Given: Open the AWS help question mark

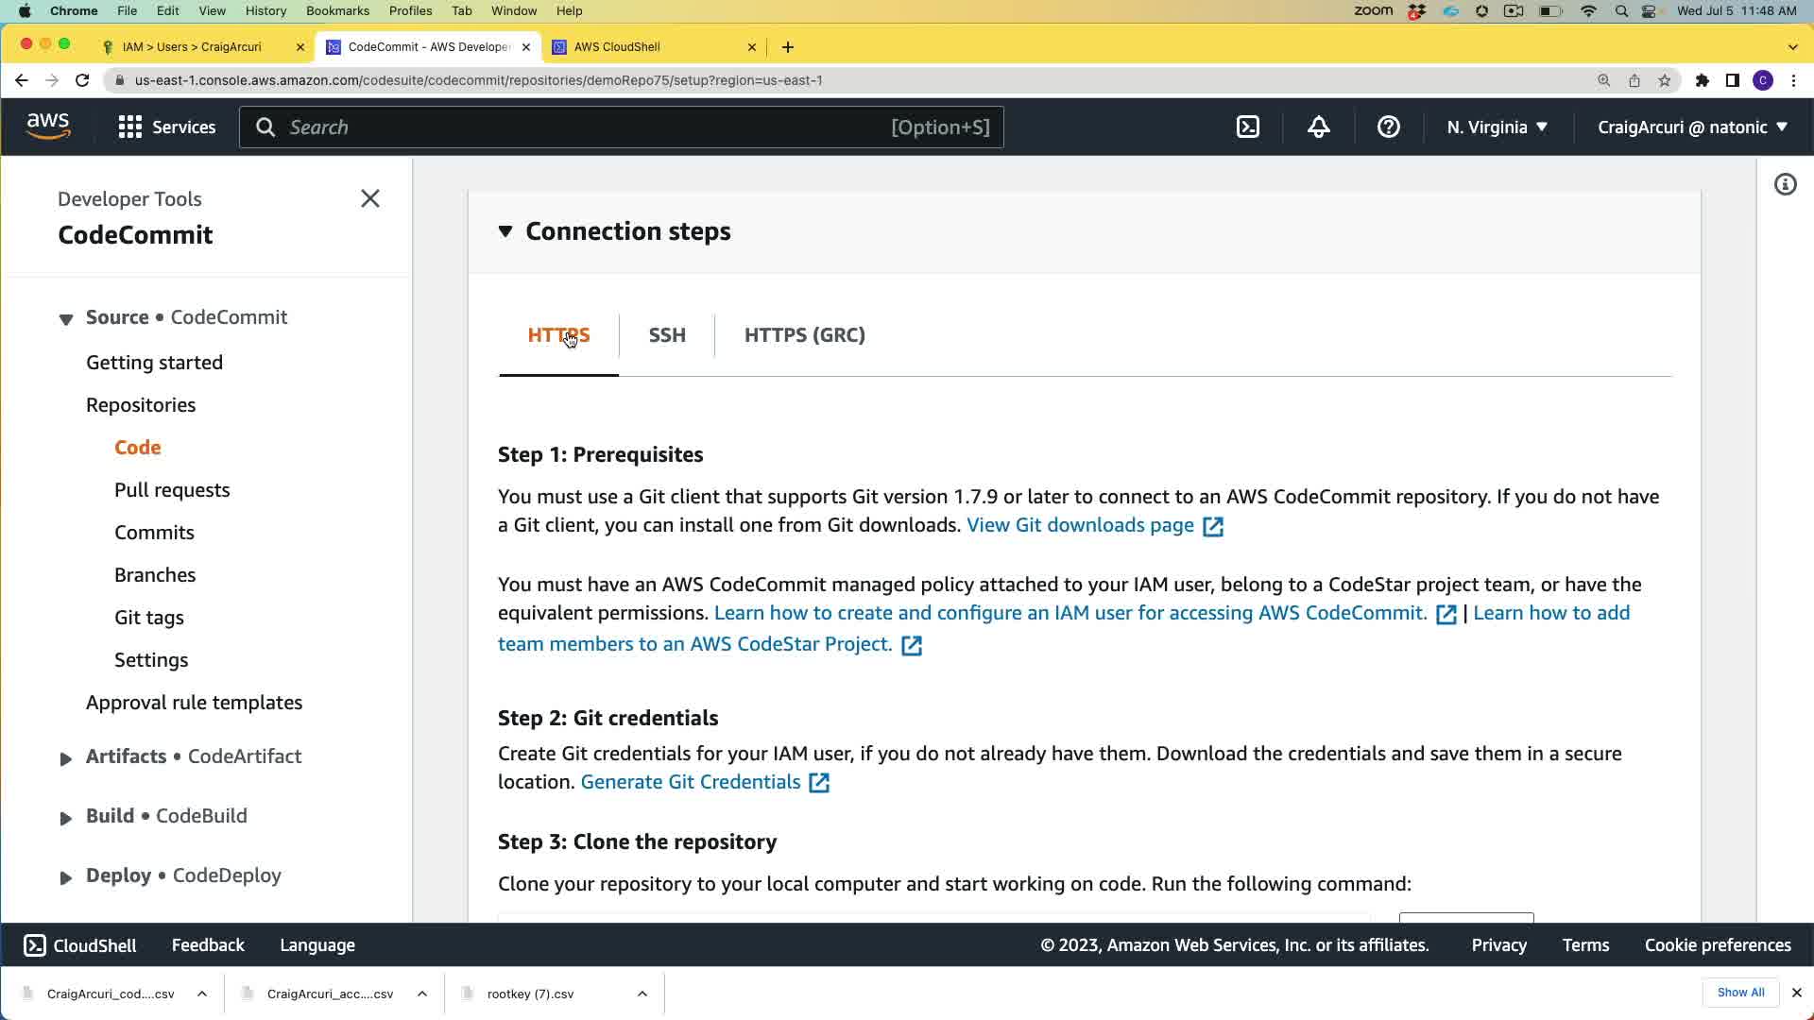Looking at the screenshot, I should [x=1388, y=127].
